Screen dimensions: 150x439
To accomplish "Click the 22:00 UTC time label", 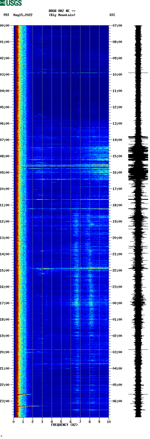I will point(117,271).
